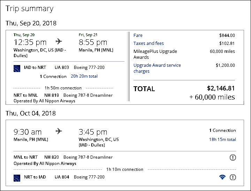Click the alert icon on the UA 804 row
This screenshot has width=251, height=191.
pyautogui.click(x=233, y=177)
